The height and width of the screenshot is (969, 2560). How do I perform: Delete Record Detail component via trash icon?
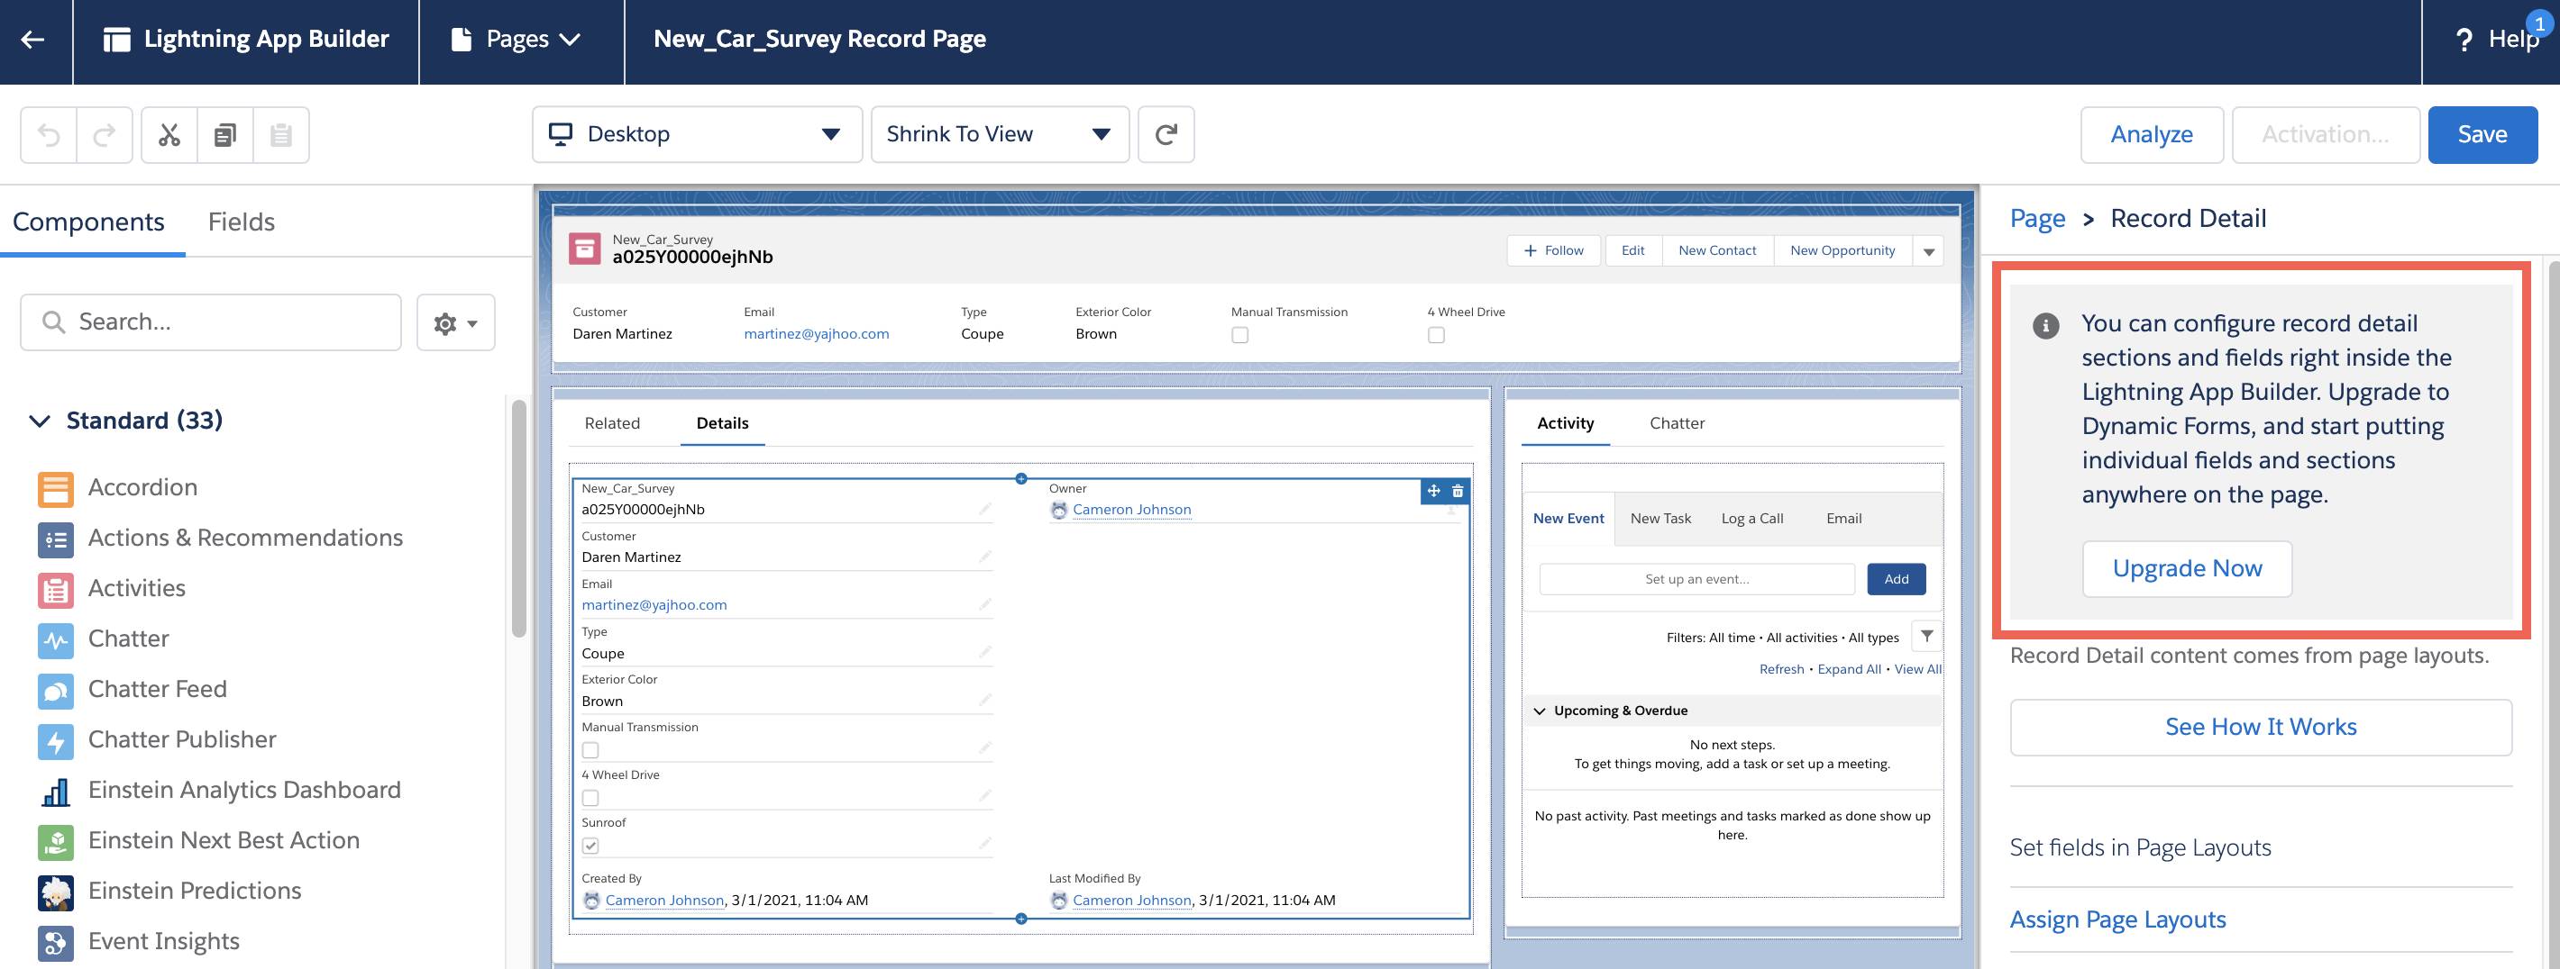coord(1457,491)
